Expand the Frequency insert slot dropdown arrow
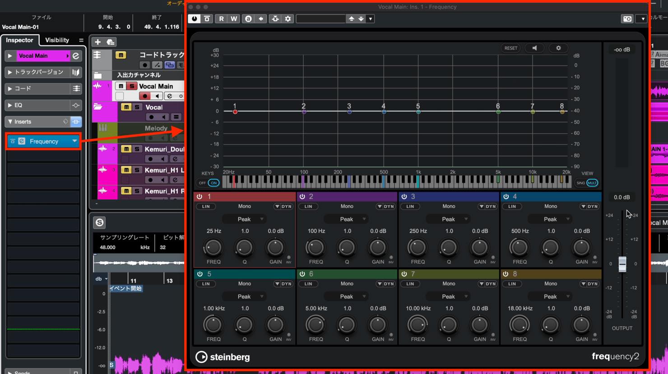 pyautogui.click(x=74, y=141)
